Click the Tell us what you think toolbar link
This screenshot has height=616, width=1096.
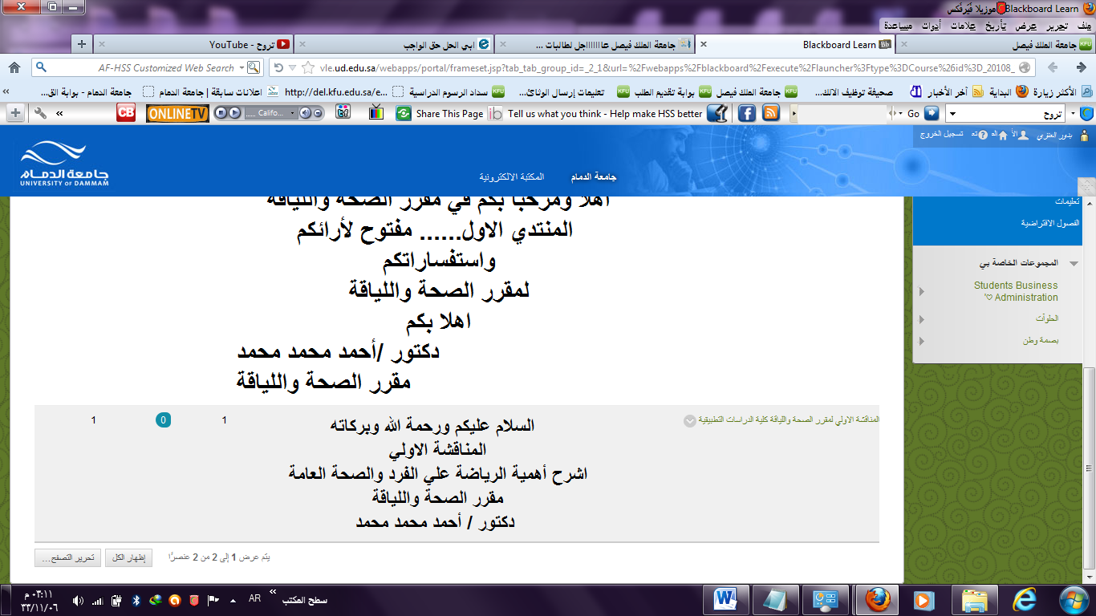[x=605, y=114]
